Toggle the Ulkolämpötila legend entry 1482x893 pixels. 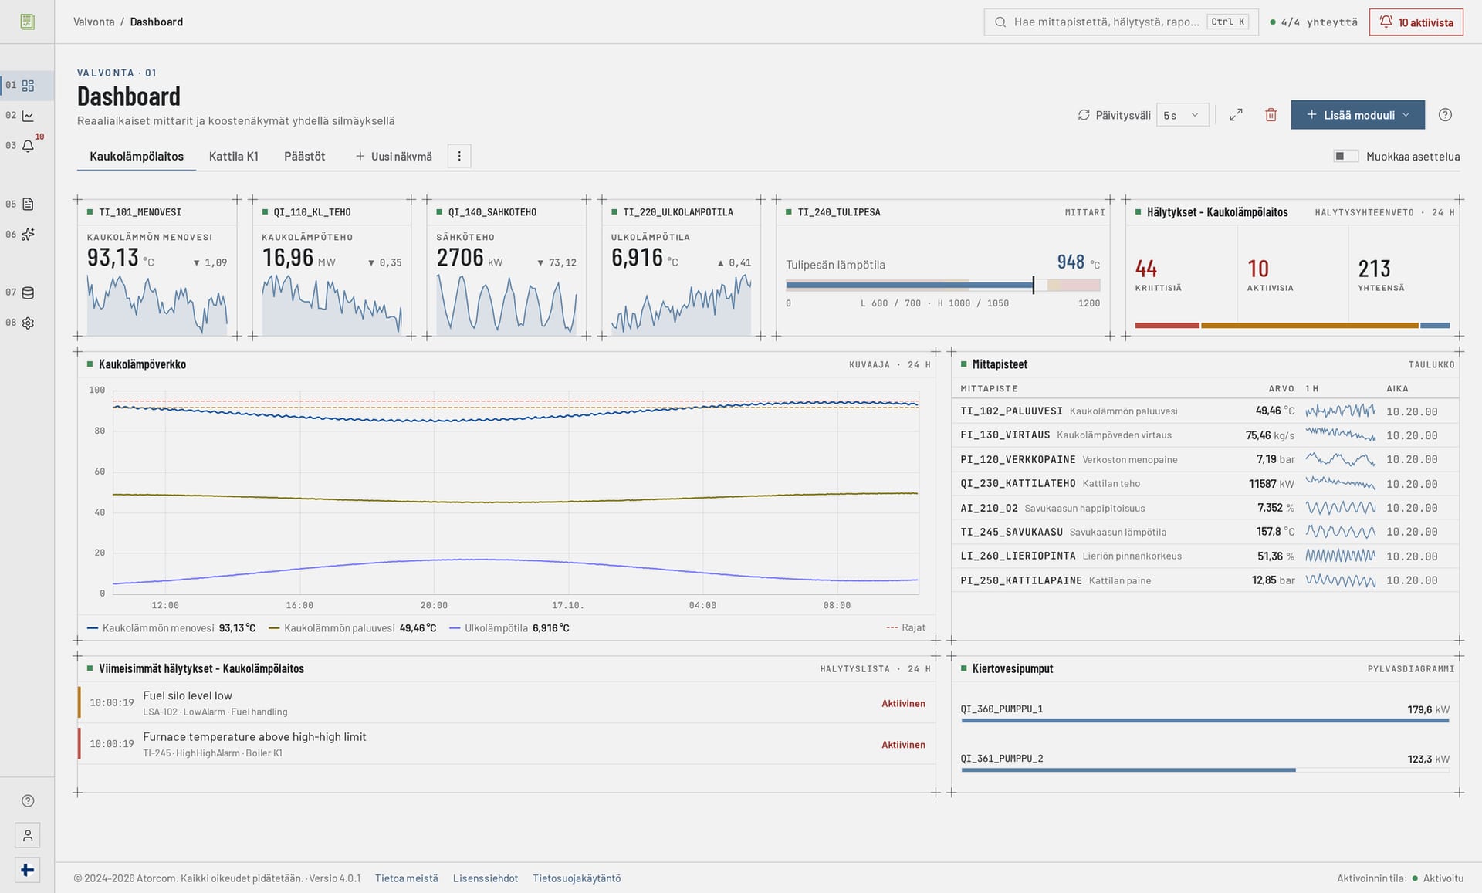(x=509, y=628)
